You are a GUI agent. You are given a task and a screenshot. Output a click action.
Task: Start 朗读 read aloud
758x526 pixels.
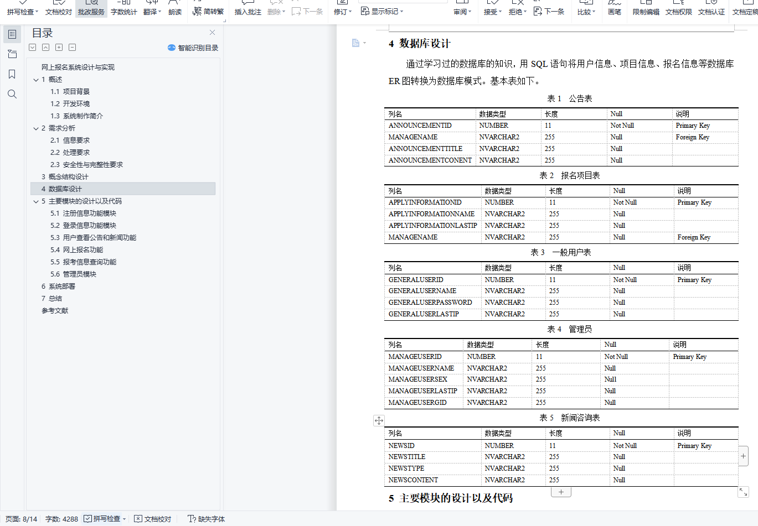[x=175, y=8]
